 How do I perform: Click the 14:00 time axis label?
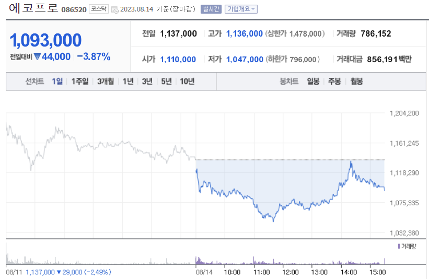pos(349,272)
